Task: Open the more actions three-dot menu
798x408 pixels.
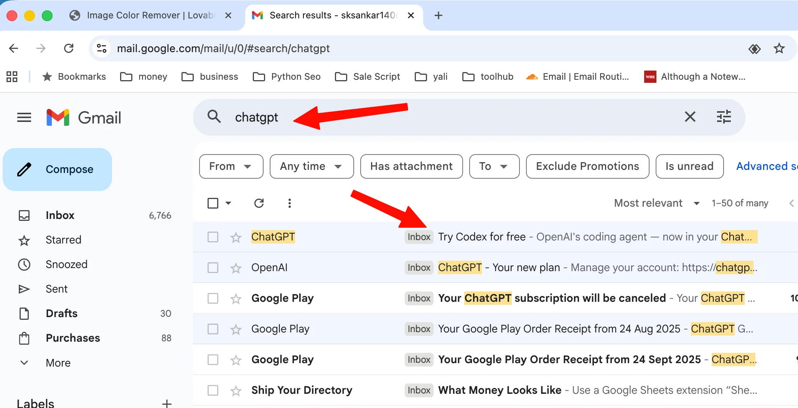Action: tap(289, 203)
